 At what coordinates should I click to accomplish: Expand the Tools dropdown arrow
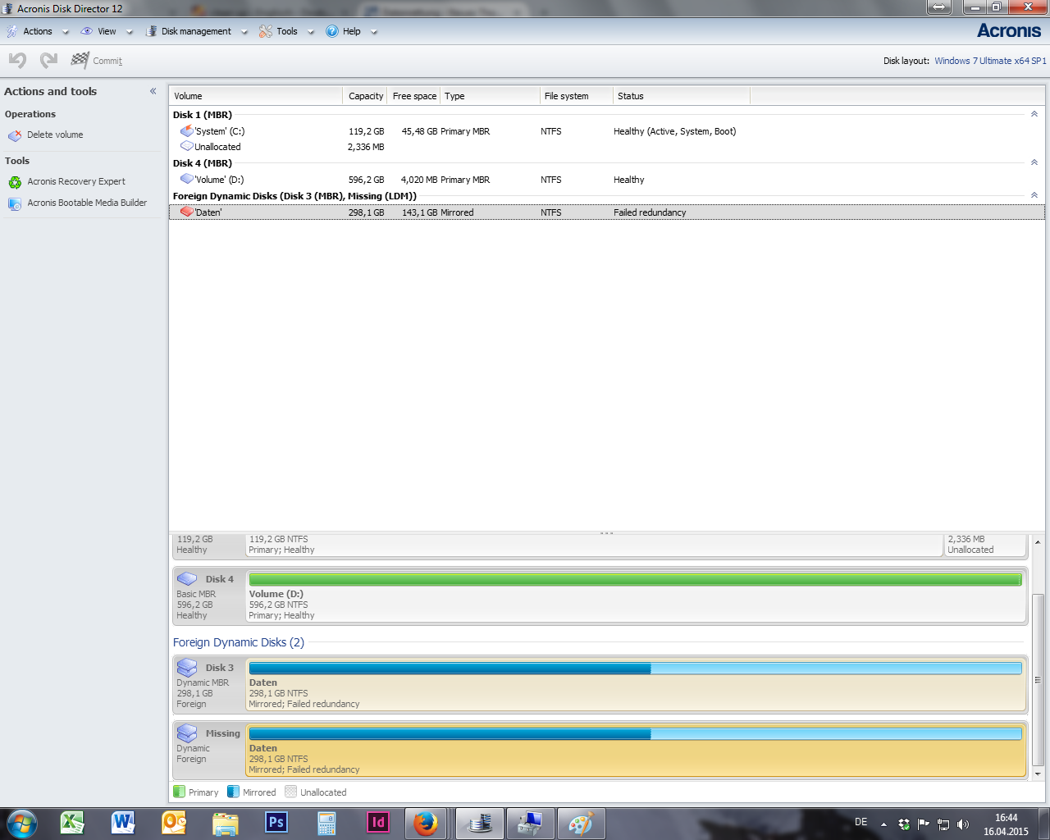[311, 32]
